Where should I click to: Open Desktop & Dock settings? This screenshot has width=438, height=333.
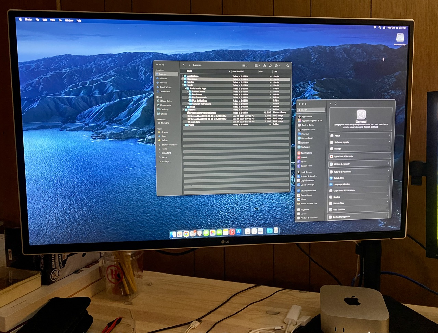[x=307, y=130]
